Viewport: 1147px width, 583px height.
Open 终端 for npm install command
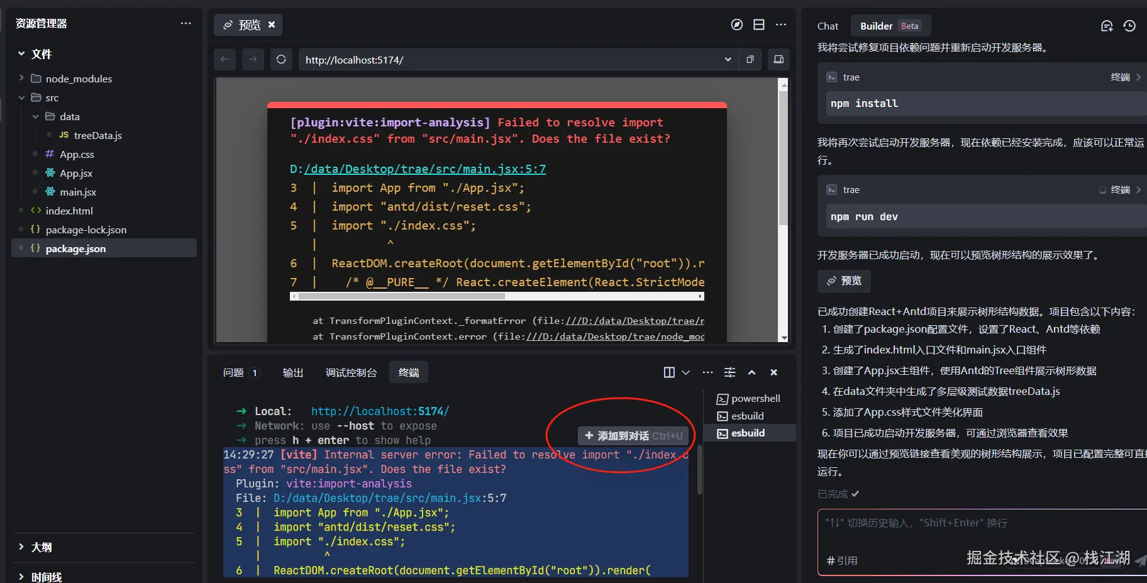[x=1126, y=77]
